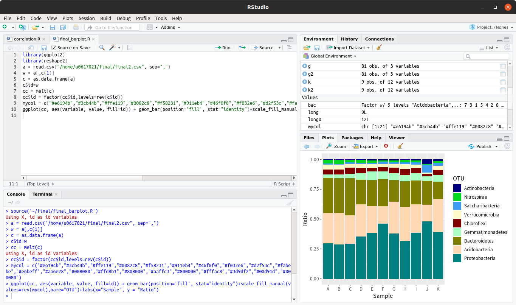Save the current script with disk icon
The image size is (516, 305).
44,48
